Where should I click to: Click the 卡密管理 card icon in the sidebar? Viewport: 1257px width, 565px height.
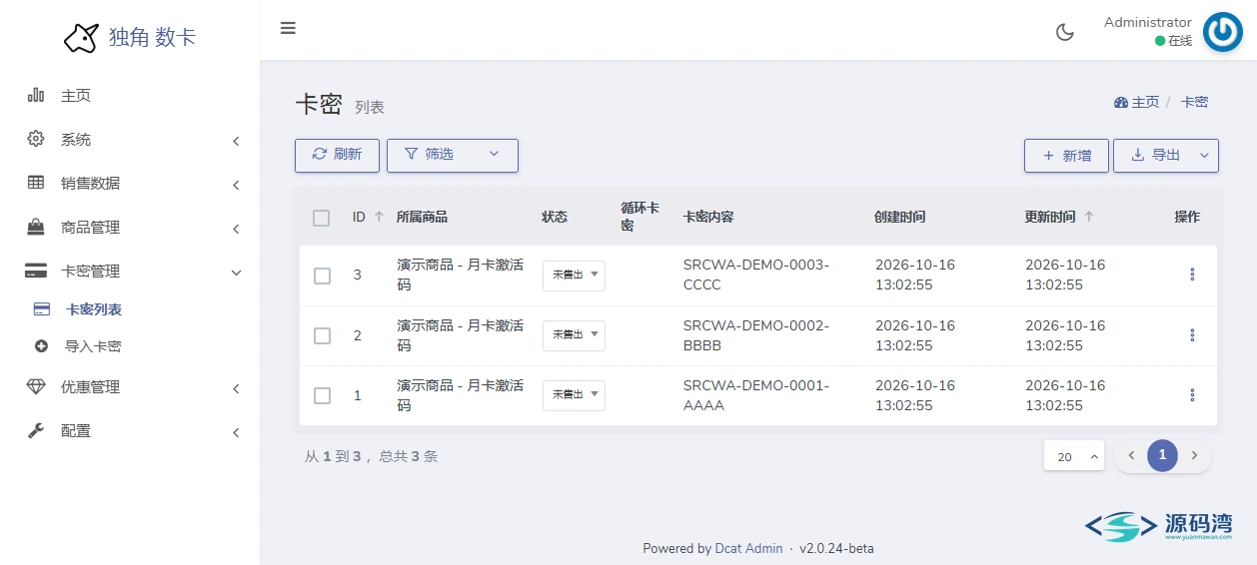[36, 271]
